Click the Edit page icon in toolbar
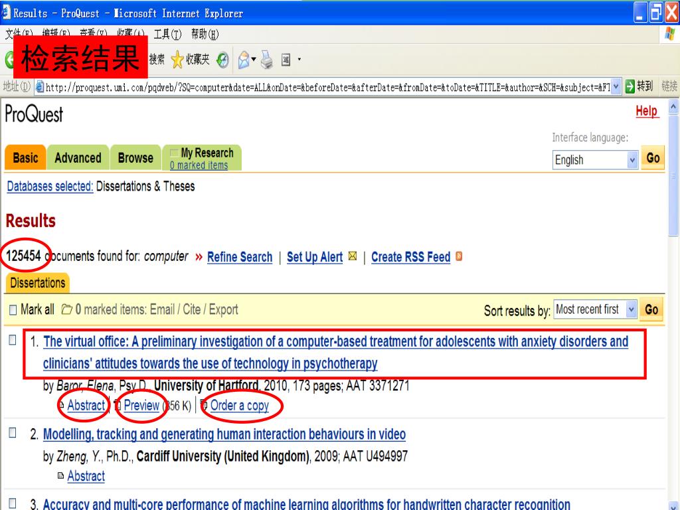 click(286, 59)
